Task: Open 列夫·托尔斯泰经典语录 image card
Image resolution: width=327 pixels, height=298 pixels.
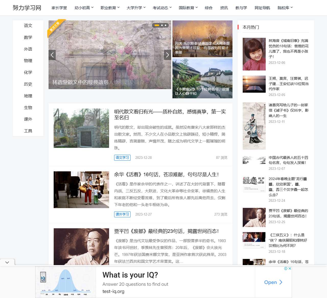Action: (202, 39)
